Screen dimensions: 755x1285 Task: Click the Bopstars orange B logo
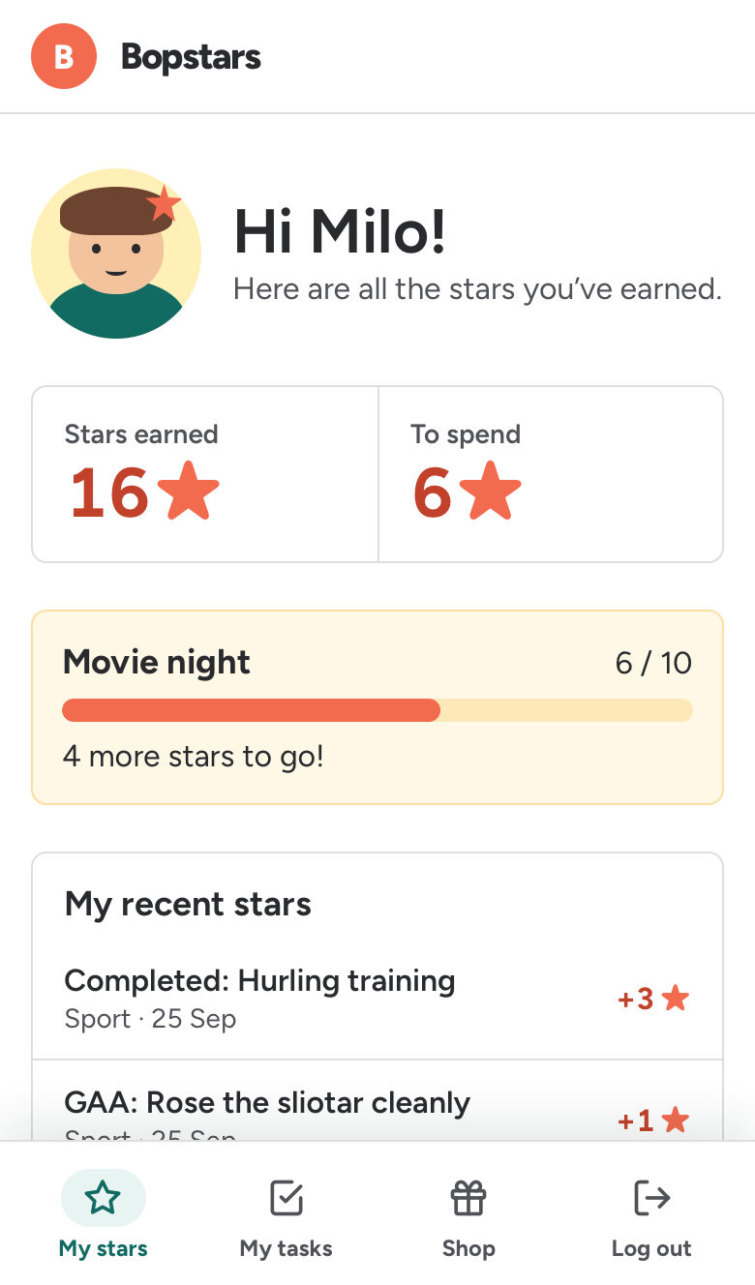point(64,56)
